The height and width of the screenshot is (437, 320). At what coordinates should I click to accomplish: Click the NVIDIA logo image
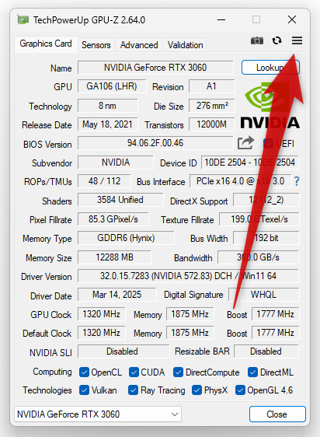270,106
